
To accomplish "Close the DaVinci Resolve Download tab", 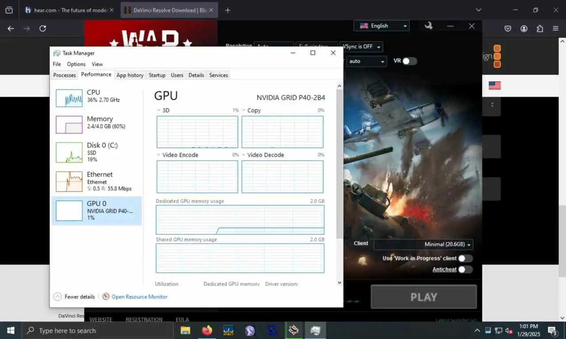I will click(210, 10).
